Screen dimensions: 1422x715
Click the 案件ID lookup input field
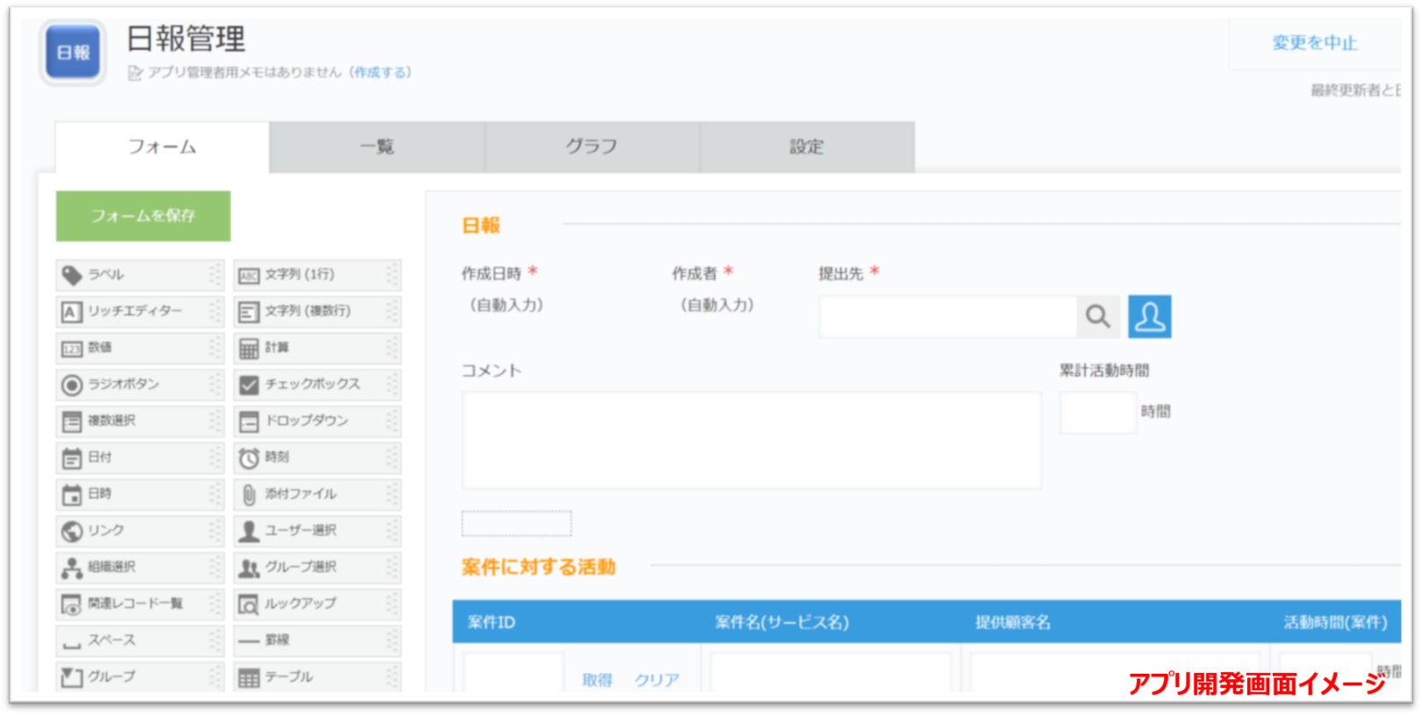click(x=513, y=674)
